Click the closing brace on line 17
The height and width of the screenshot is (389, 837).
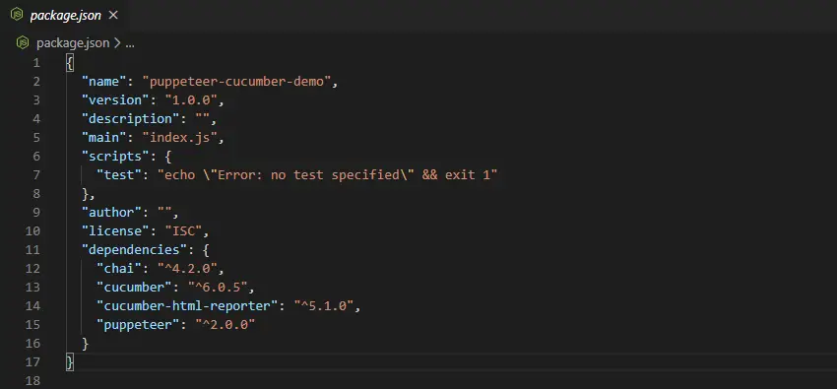pos(70,362)
